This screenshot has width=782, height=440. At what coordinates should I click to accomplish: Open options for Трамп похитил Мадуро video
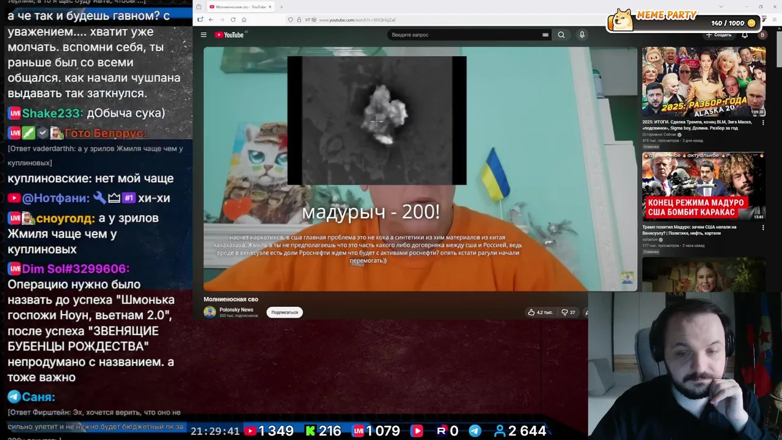coord(763,227)
